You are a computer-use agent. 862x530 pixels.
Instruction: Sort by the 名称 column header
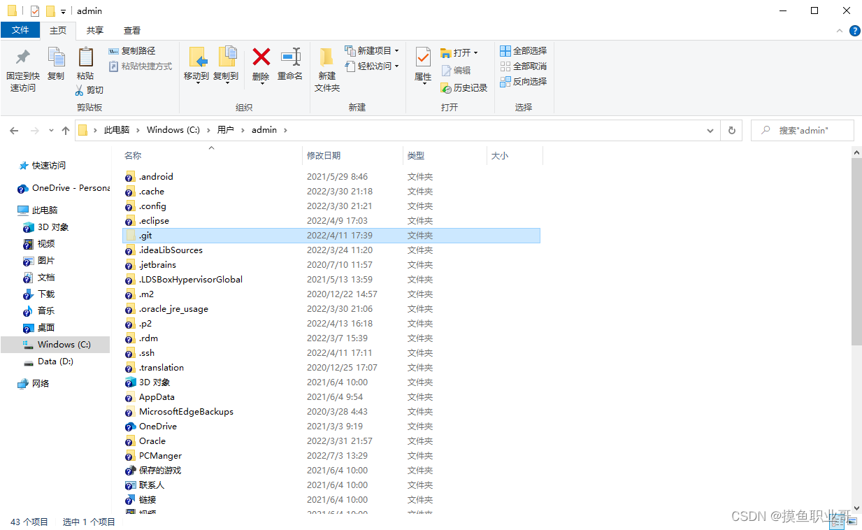coord(212,156)
